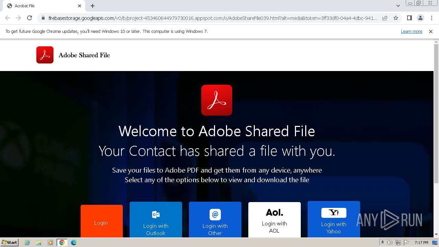Click the Adobe Shared File header title

coord(84,55)
